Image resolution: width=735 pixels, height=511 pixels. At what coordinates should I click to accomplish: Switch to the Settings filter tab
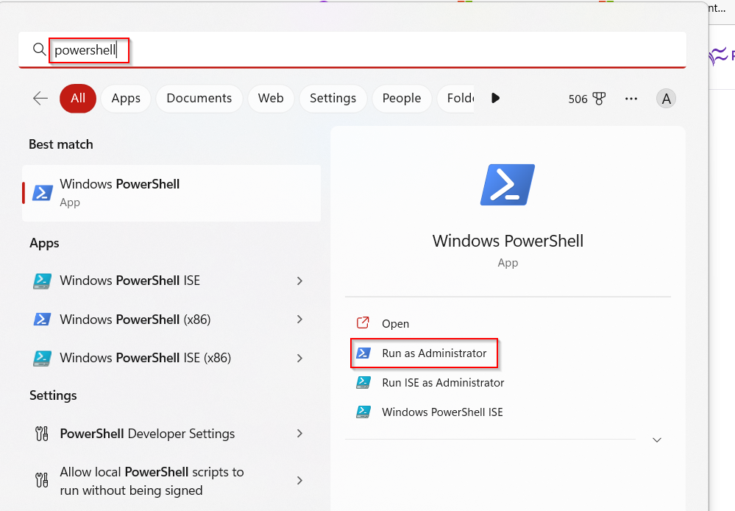[333, 99]
